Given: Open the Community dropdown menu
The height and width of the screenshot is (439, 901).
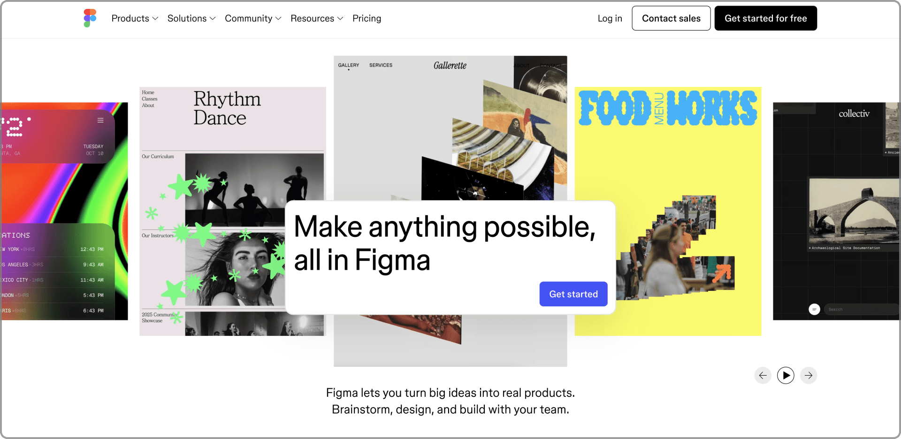Looking at the screenshot, I should coord(253,18).
